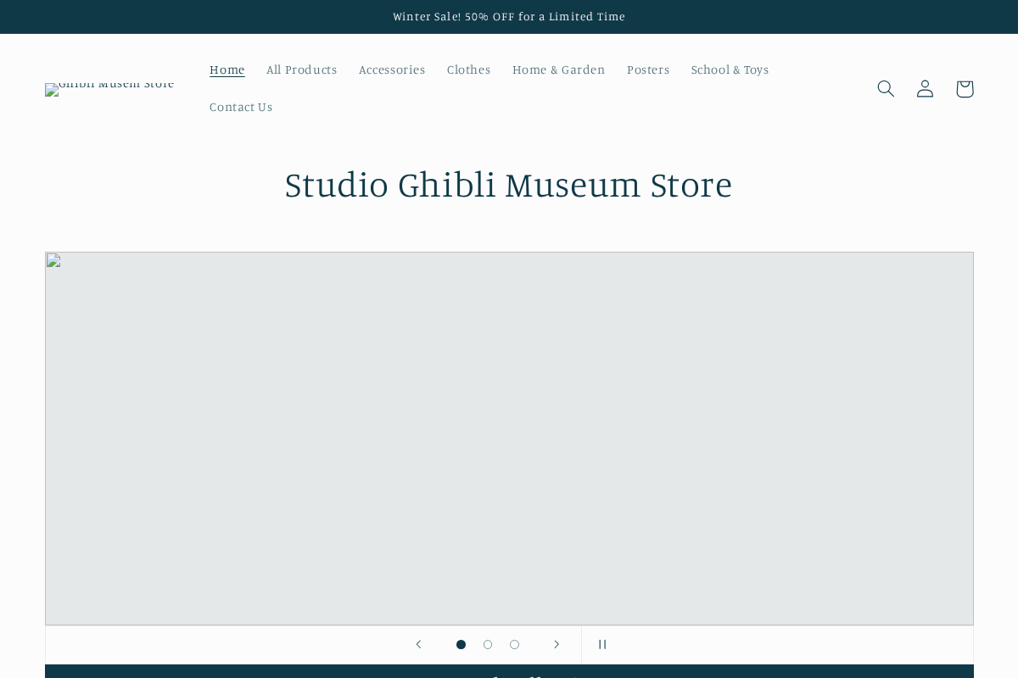The image size is (1018, 678).
Task: Browse the Clothes category
Action: 469,69
